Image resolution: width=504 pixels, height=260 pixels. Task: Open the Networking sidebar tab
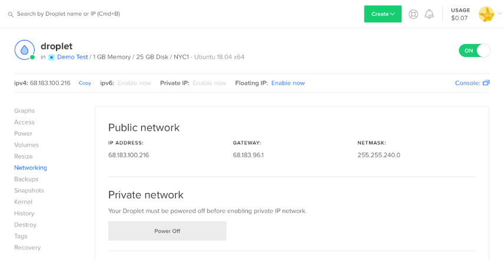pos(31,168)
